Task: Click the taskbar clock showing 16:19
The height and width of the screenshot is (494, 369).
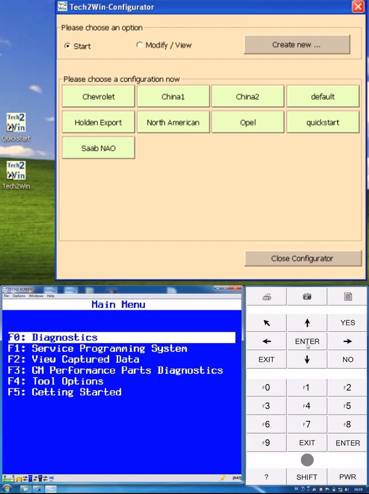Action: (x=358, y=489)
